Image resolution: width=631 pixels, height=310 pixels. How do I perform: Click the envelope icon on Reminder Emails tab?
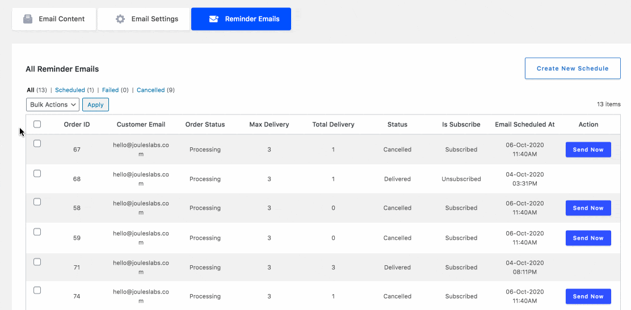[214, 19]
